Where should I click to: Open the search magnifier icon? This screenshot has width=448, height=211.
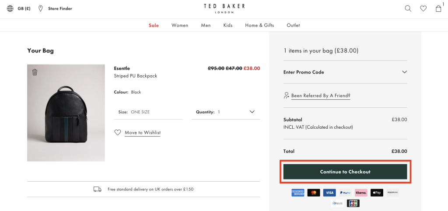coord(408,9)
